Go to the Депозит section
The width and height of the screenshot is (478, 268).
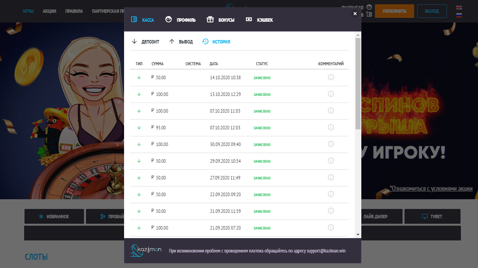click(x=145, y=42)
